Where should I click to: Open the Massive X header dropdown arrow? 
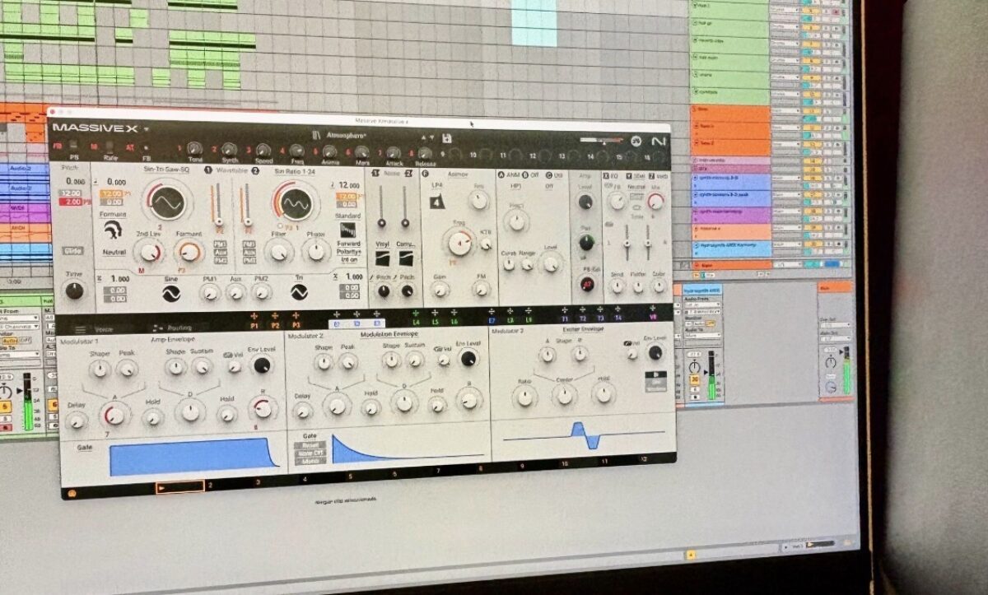[x=147, y=129]
